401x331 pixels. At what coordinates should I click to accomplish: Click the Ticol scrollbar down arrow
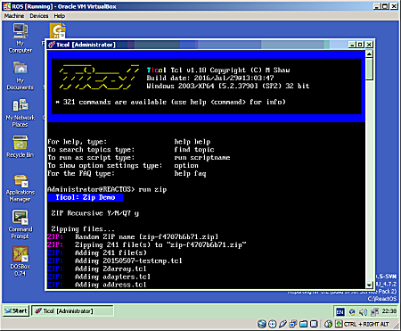pos(369,285)
